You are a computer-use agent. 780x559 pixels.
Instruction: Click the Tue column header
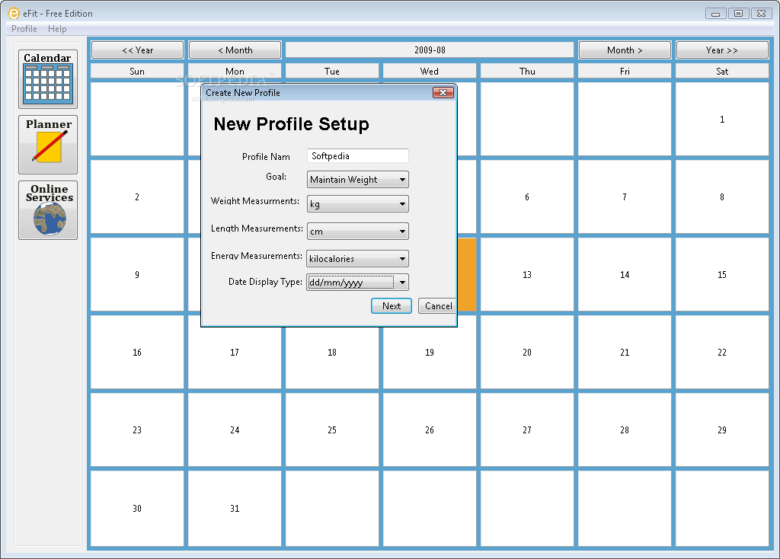pos(332,71)
